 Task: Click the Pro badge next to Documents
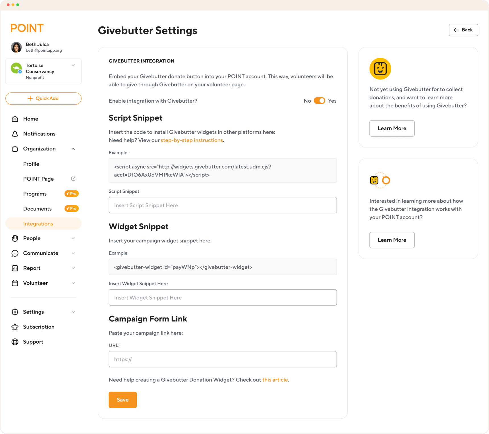pyautogui.click(x=71, y=208)
